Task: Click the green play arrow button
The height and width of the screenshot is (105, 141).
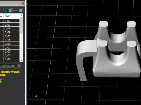Action: (1, 81)
